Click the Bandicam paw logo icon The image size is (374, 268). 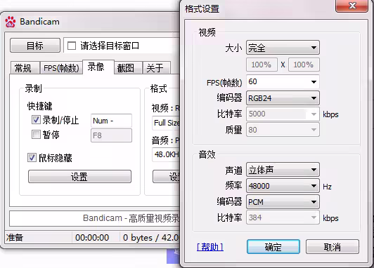coord(11,22)
